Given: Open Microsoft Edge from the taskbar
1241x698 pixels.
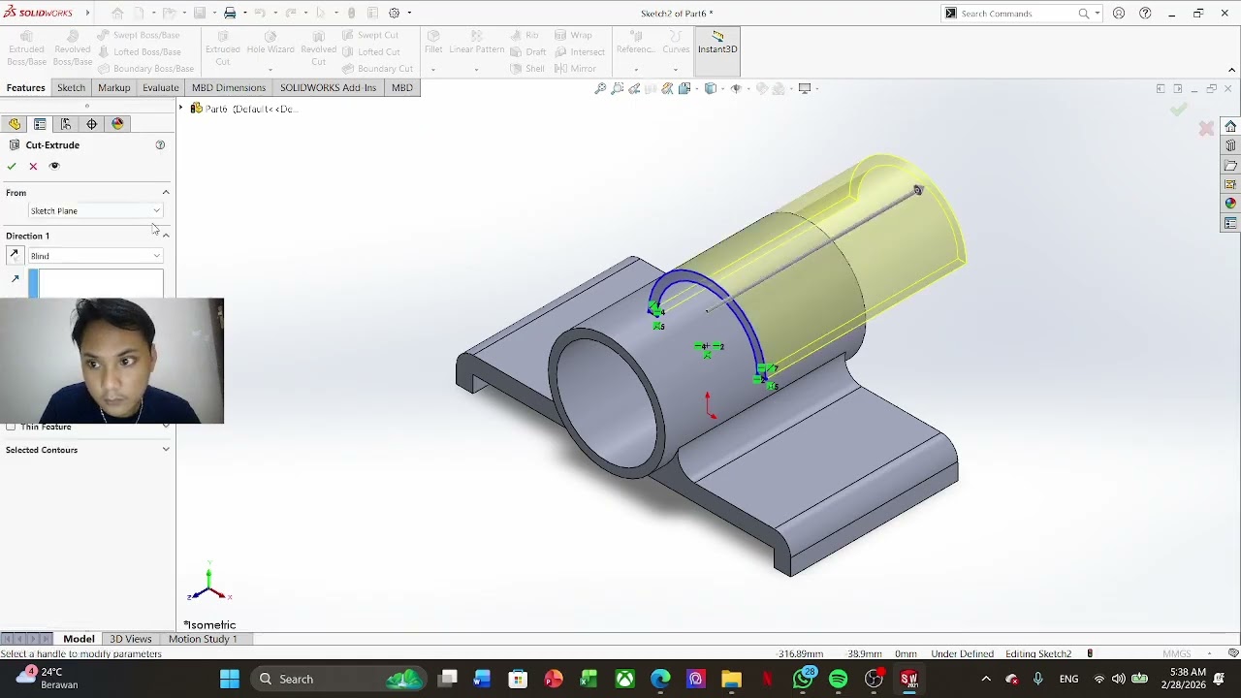Looking at the screenshot, I should (x=660, y=680).
